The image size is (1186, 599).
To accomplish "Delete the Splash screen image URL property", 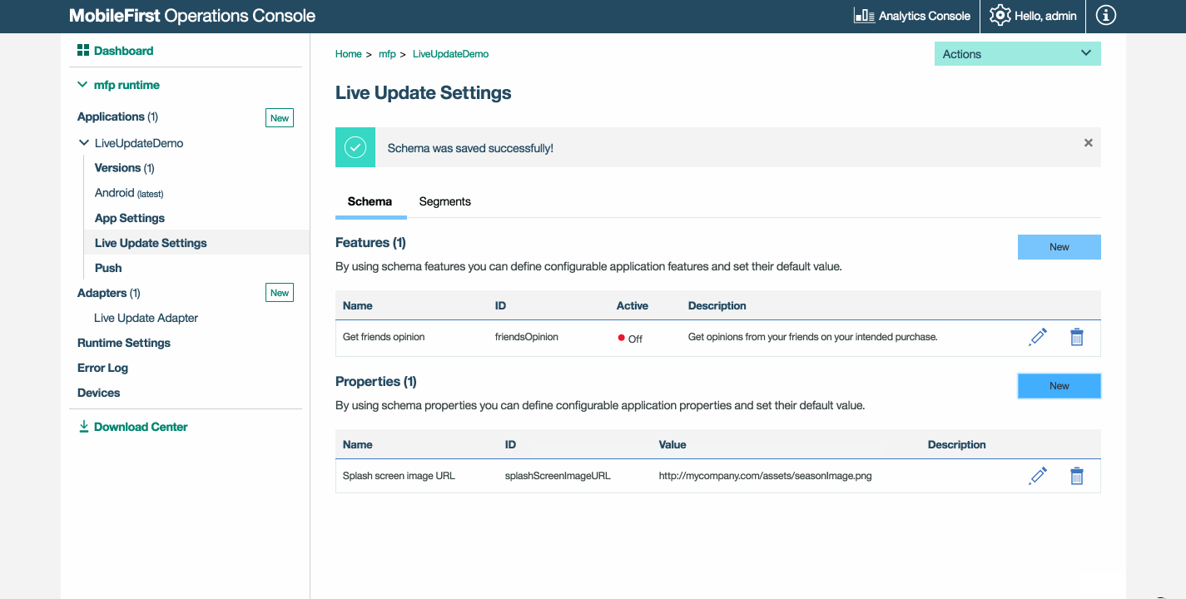I will coord(1077,476).
